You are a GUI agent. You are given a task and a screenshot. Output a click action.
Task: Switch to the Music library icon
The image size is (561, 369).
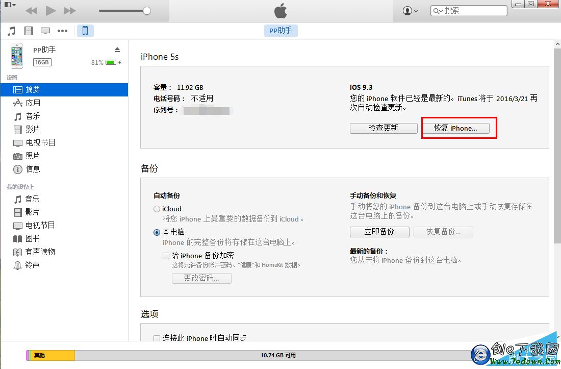[x=11, y=31]
